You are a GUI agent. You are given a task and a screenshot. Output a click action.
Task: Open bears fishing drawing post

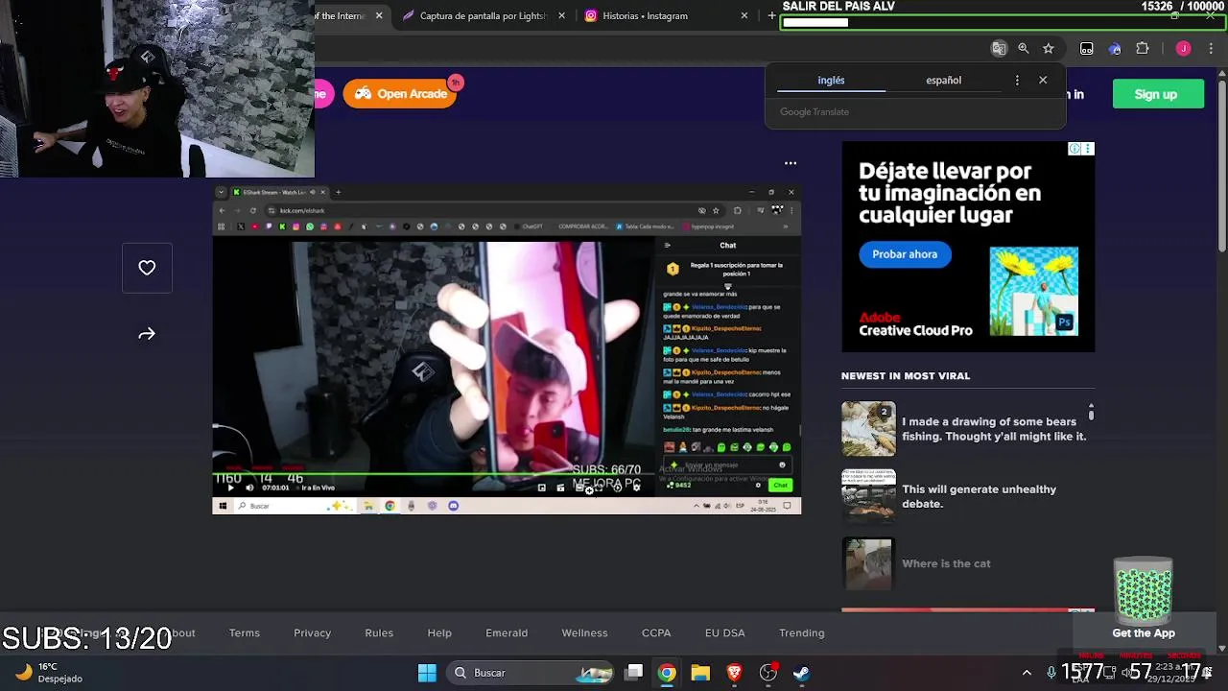[x=994, y=429]
